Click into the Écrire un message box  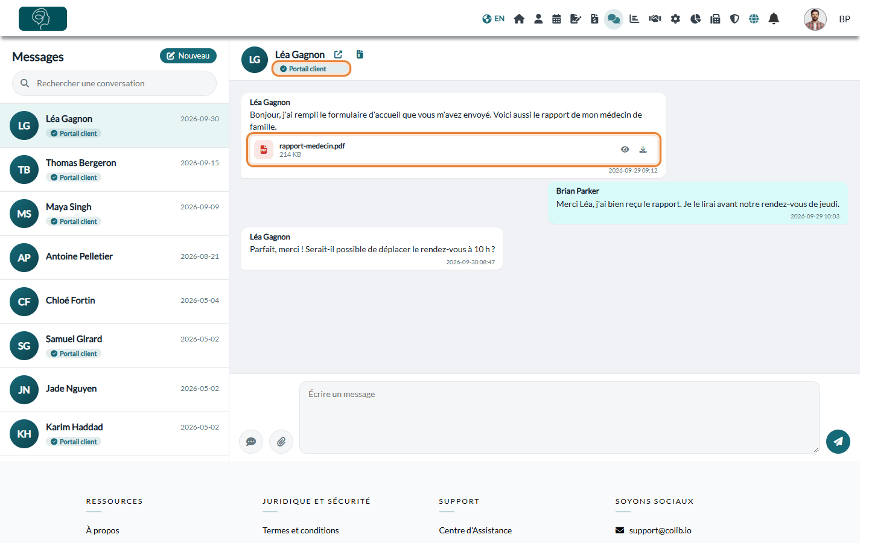click(559, 418)
